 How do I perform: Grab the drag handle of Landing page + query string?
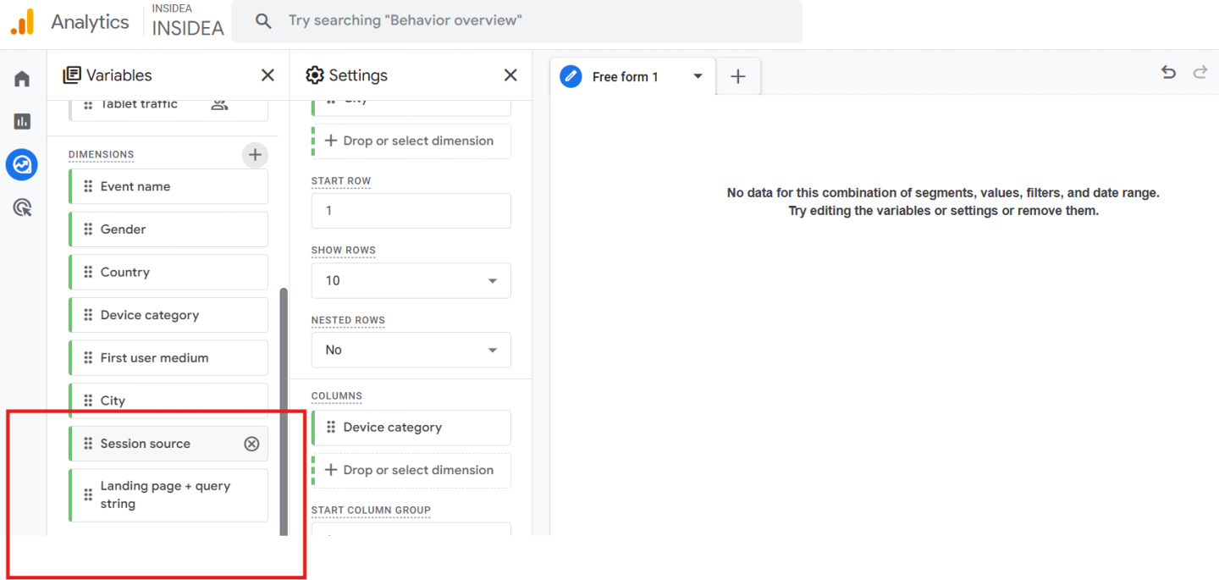click(88, 494)
